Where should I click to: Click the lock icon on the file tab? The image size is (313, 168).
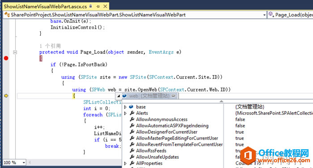click(91, 6)
